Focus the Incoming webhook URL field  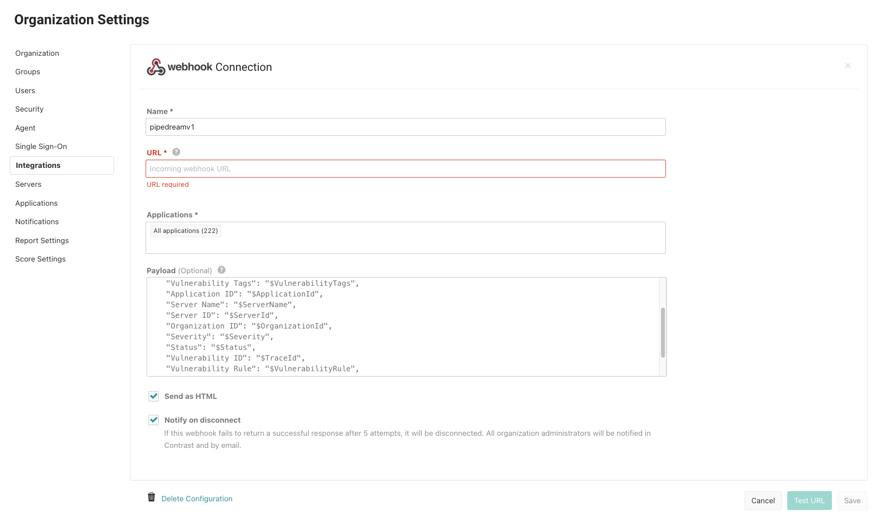point(405,169)
